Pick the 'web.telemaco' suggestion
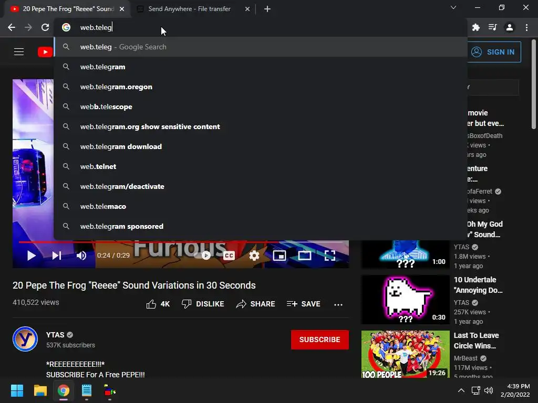The image size is (538, 403). tap(261, 206)
